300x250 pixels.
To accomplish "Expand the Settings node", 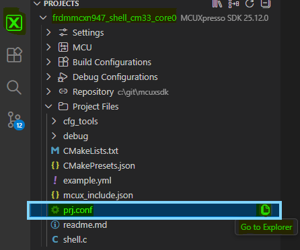I will (x=48, y=33).
